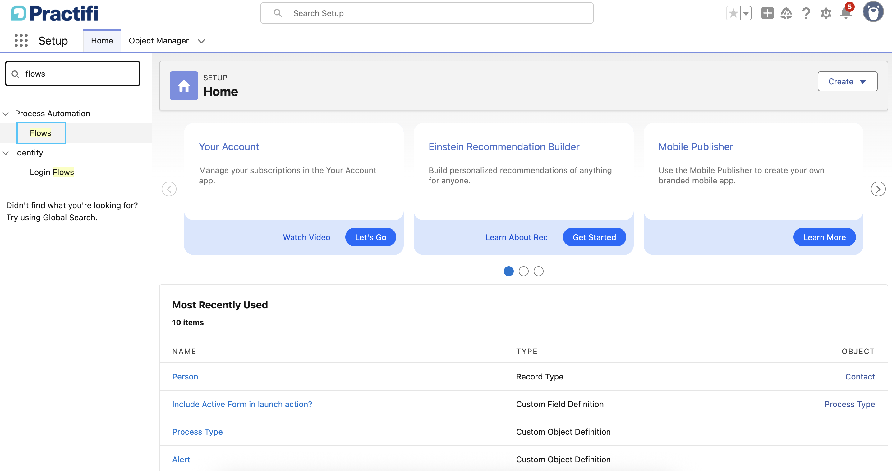This screenshot has height=471, width=892.
Task: Click the Search Setup field
Action: pos(426,13)
